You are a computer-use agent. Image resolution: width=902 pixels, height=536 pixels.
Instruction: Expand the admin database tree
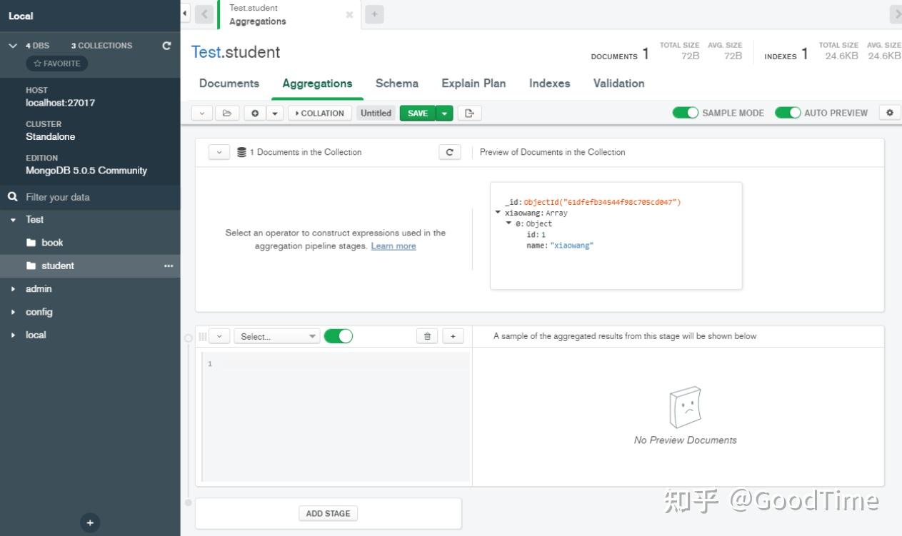(x=12, y=288)
